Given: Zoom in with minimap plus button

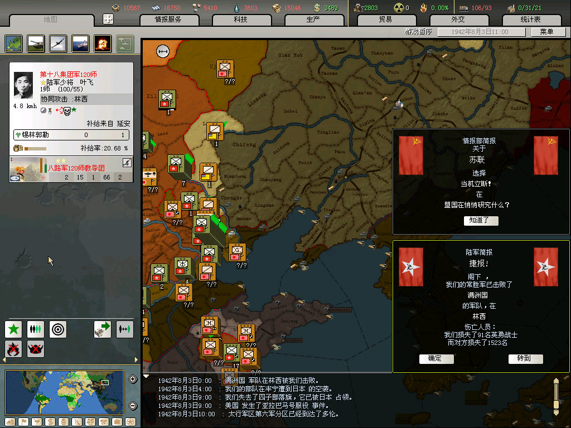Looking at the screenshot, I should click(133, 379).
